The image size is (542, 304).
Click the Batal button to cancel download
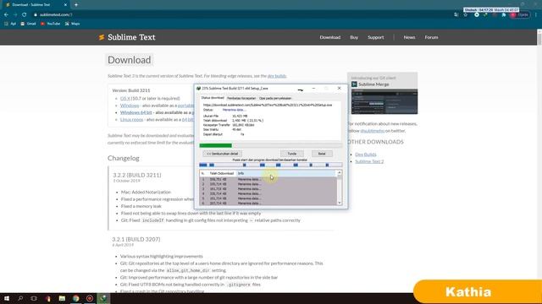pyautogui.click(x=322, y=154)
